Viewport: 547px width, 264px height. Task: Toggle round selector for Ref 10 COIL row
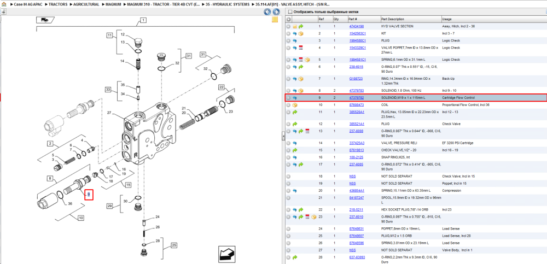click(288, 105)
